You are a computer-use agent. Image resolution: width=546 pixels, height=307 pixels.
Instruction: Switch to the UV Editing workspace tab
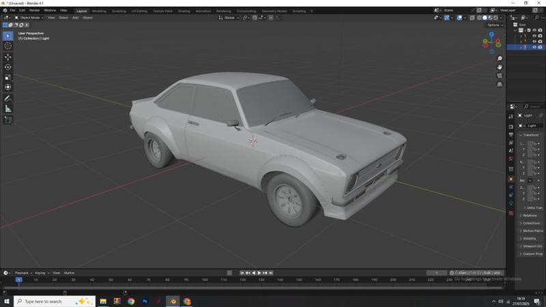[139, 11]
